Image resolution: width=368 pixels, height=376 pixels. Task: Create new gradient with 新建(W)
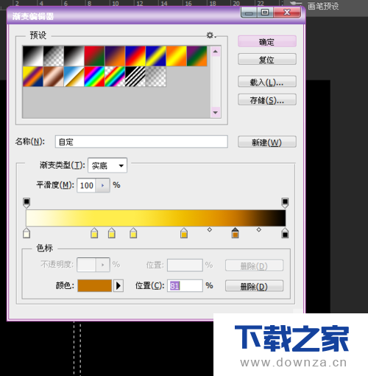pyautogui.click(x=267, y=142)
